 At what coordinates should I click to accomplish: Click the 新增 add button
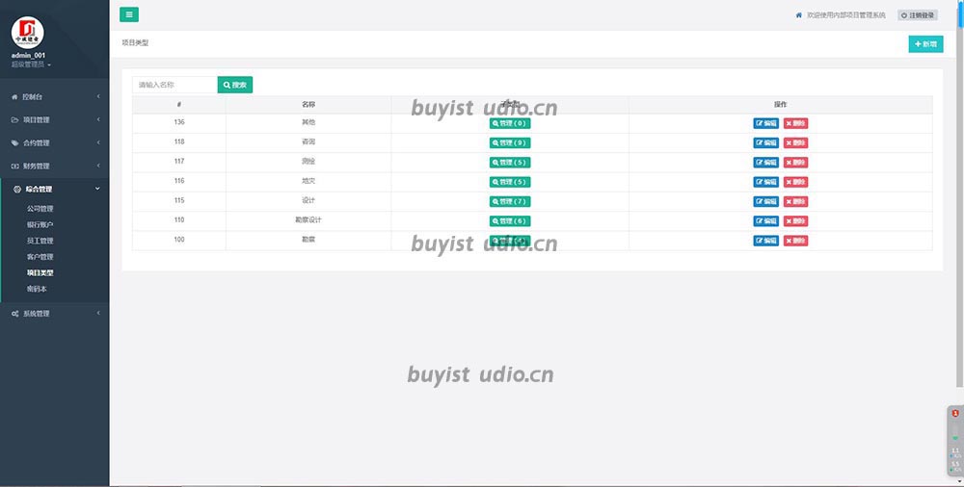click(x=925, y=44)
